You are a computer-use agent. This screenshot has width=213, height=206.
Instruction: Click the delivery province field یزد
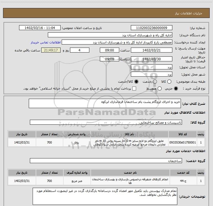pos(152,67)
